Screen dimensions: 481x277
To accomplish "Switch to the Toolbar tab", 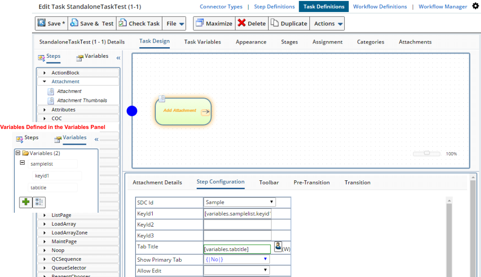I will point(269,183).
